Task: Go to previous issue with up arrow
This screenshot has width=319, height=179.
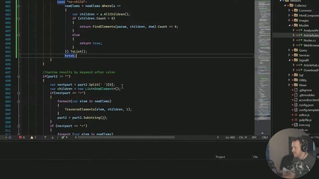Action: pyautogui.click(x=45, y=137)
